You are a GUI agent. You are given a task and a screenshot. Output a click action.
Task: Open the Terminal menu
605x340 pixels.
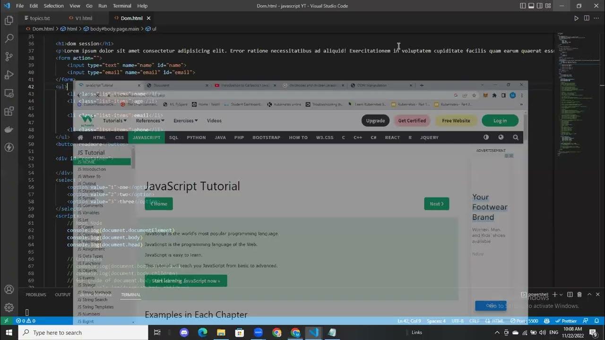pos(122,6)
